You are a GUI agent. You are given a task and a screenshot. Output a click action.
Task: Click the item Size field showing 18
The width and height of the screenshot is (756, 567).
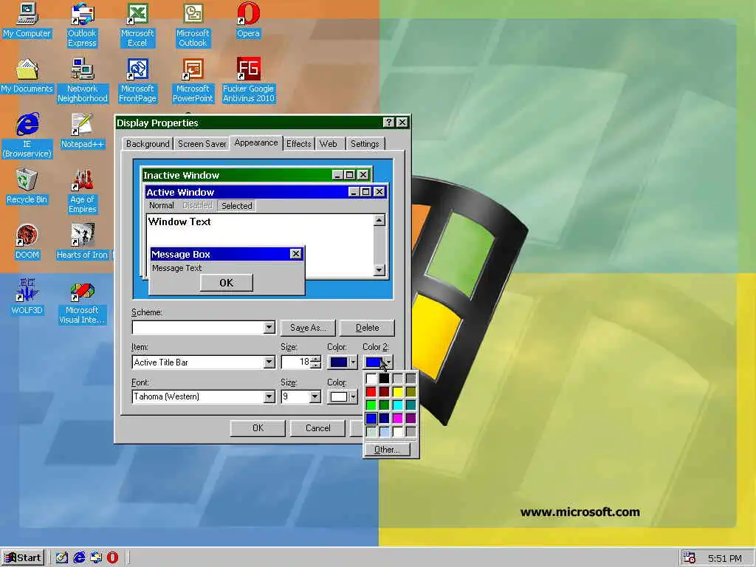[296, 362]
